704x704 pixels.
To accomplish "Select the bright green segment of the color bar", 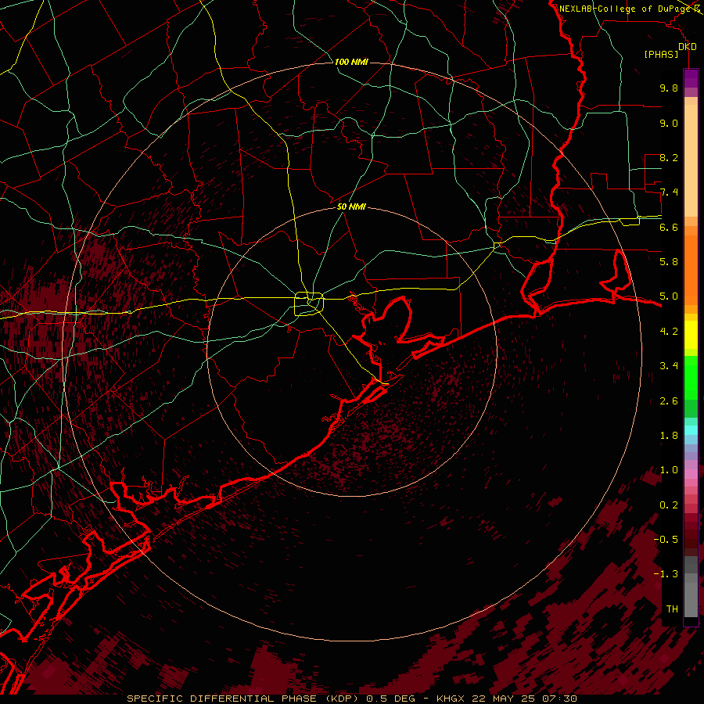I will tap(691, 378).
